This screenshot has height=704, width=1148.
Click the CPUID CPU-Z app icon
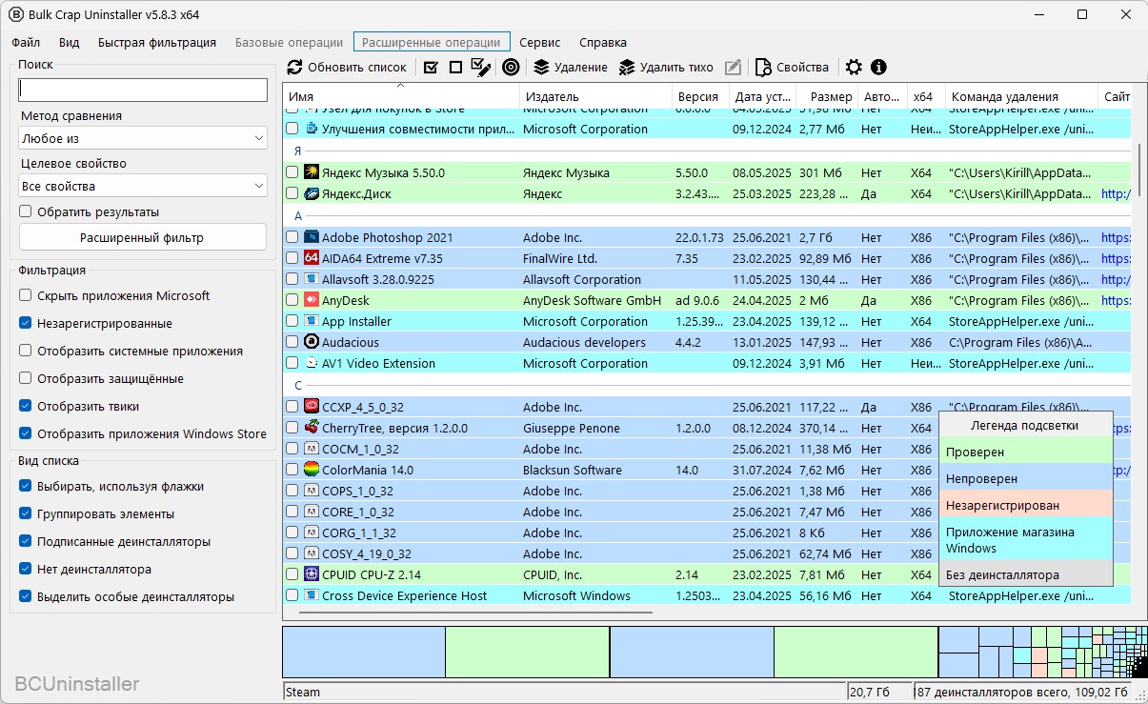[311, 574]
